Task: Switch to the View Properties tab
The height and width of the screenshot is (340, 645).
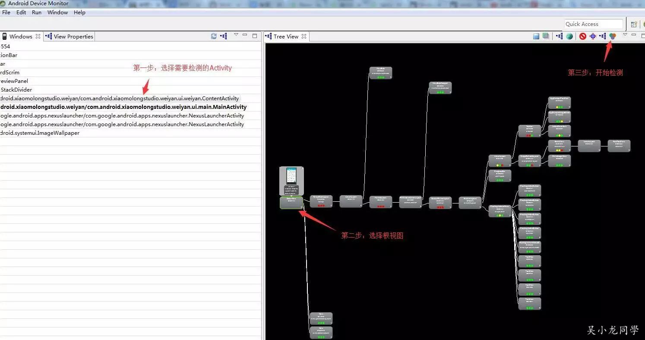Action: click(69, 37)
